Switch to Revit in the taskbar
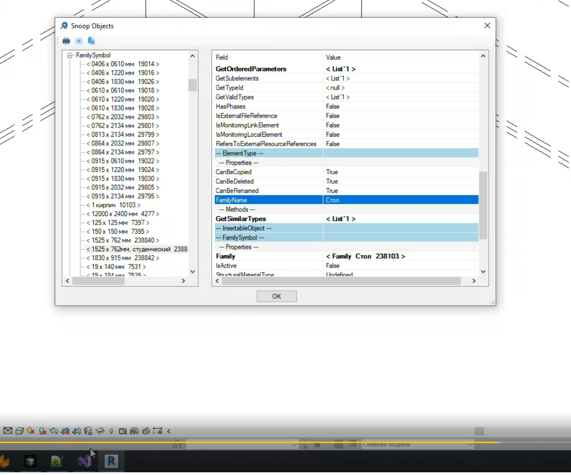Screen dimensions: 571x475 pos(111,461)
